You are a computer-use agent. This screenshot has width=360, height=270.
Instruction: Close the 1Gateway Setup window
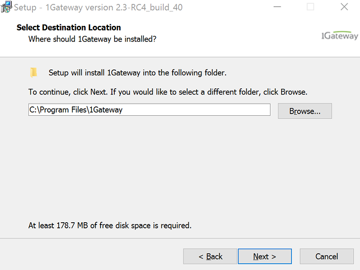coord(344,7)
